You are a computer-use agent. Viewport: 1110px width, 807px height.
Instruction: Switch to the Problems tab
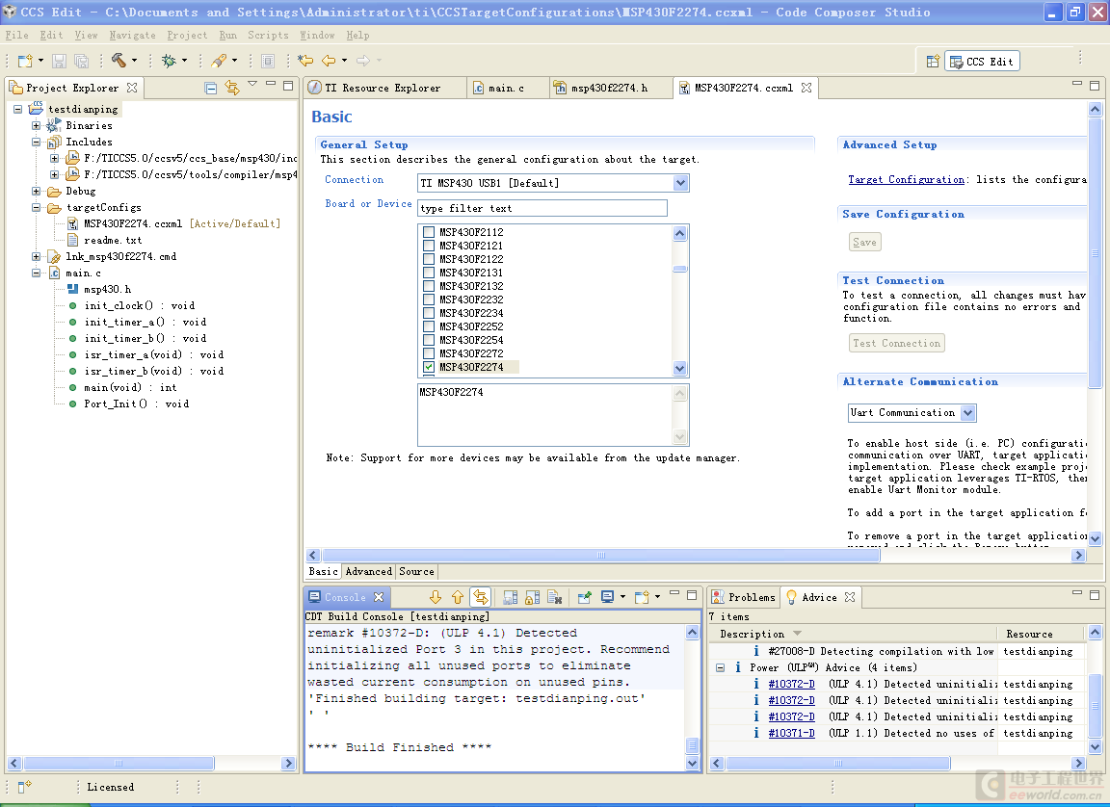click(743, 598)
